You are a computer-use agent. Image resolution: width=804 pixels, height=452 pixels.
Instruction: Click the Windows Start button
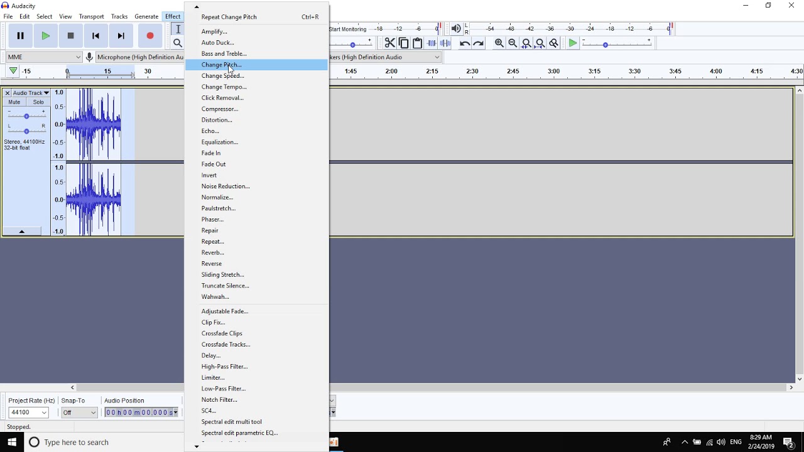point(12,442)
